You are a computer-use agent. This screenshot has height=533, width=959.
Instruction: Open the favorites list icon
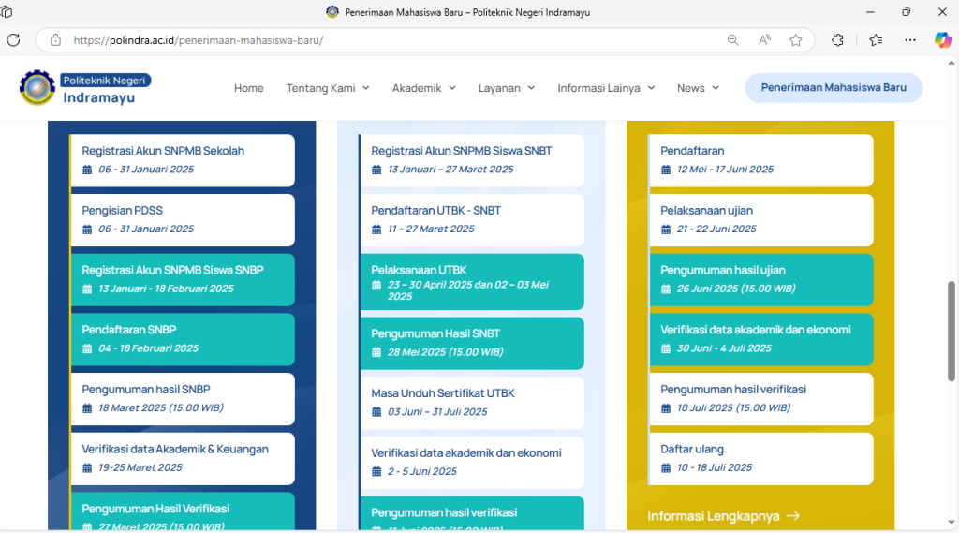[x=876, y=40]
